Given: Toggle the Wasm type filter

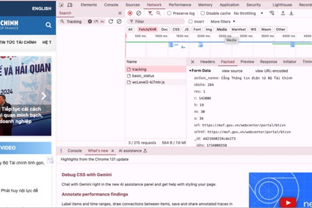Looking at the screenshot, I should pos(266,29).
